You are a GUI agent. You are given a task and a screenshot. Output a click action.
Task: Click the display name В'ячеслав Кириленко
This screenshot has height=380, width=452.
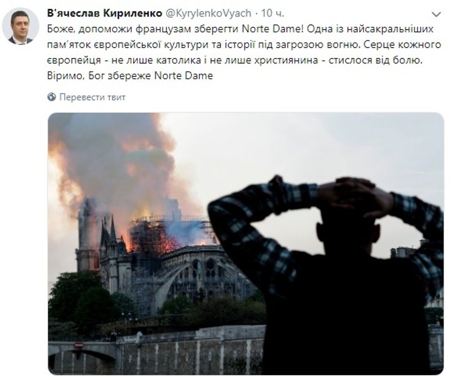(104, 13)
